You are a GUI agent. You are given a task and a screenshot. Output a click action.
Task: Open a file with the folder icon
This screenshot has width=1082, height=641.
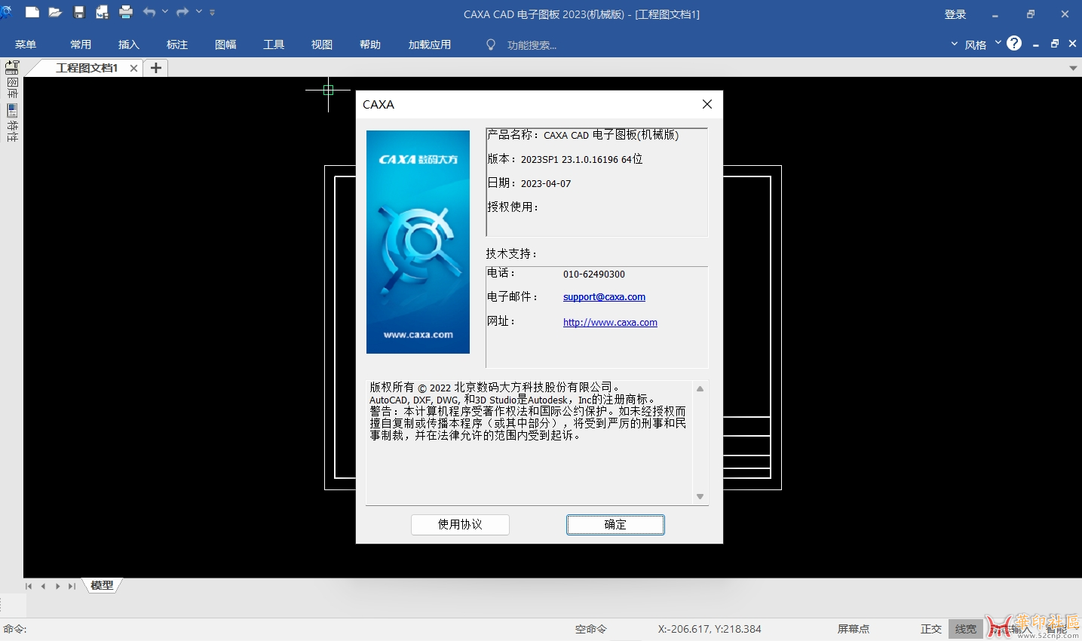(55, 12)
